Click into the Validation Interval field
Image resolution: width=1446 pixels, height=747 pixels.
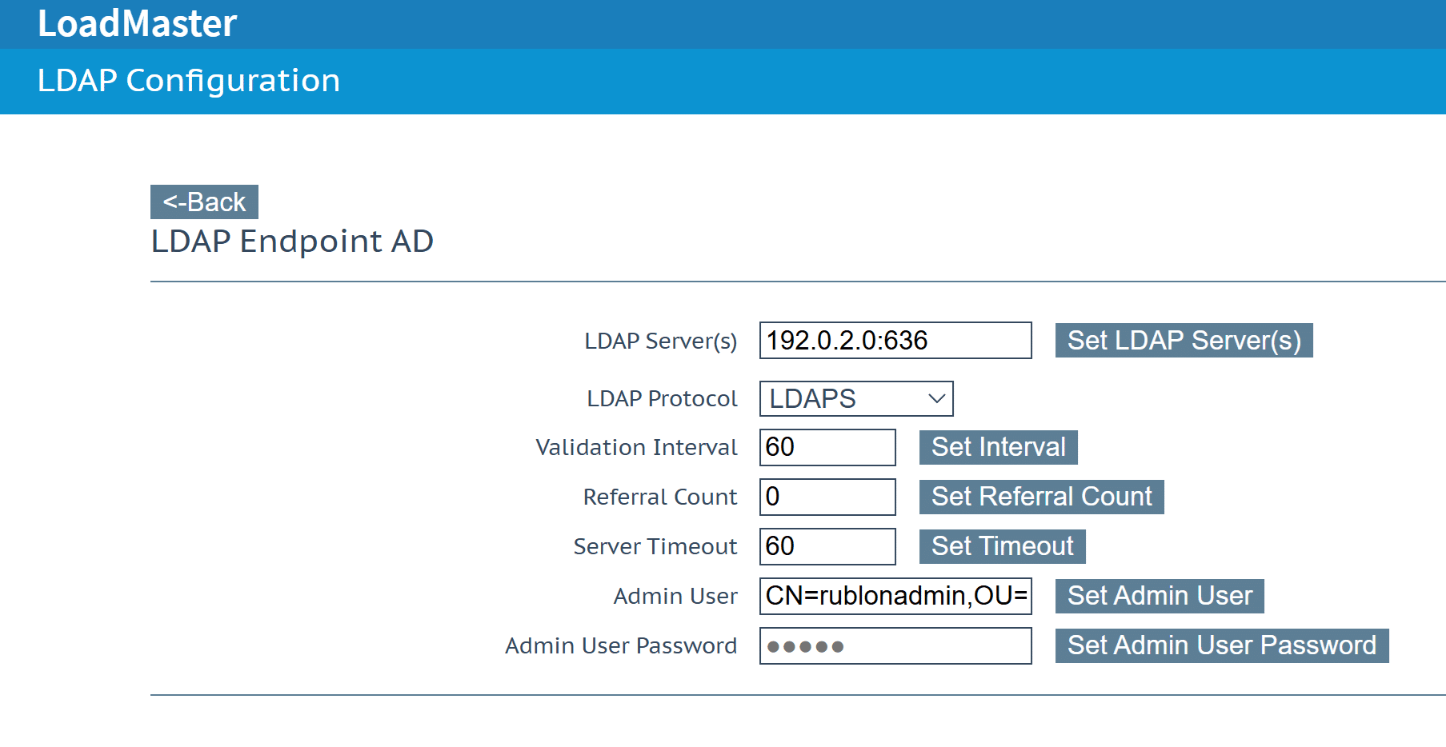tap(827, 447)
